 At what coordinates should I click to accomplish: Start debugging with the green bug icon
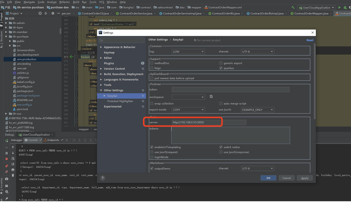tap(345, 8)
